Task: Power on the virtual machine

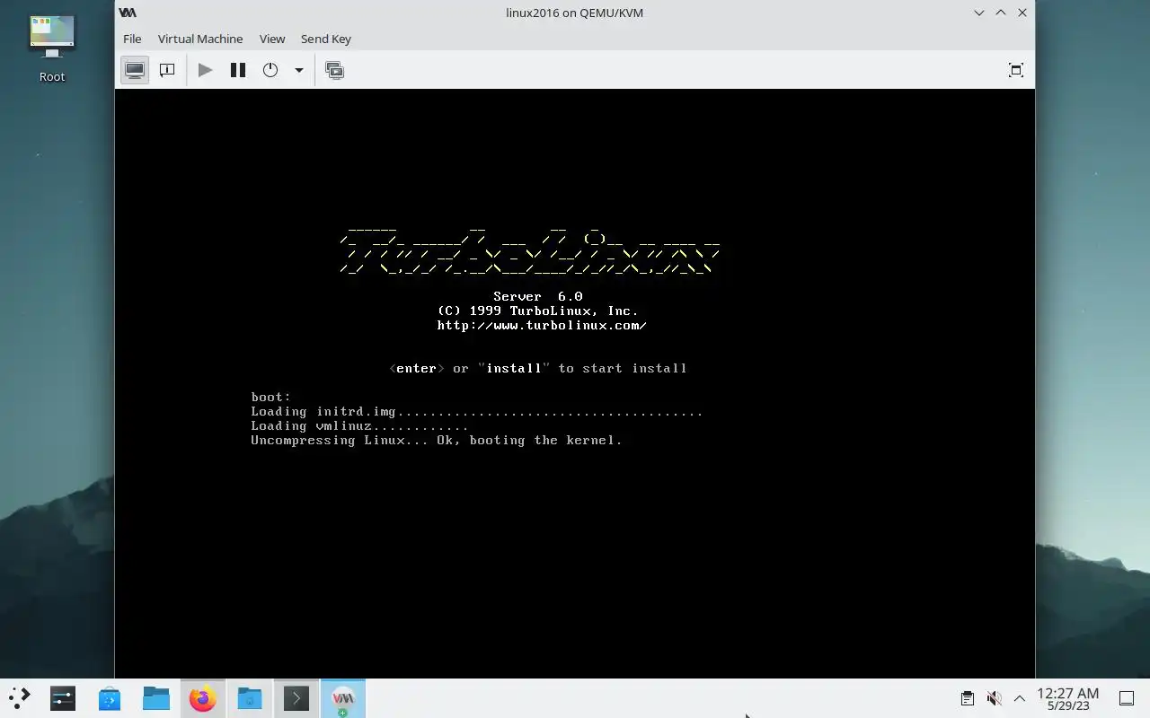Action: 205,70
